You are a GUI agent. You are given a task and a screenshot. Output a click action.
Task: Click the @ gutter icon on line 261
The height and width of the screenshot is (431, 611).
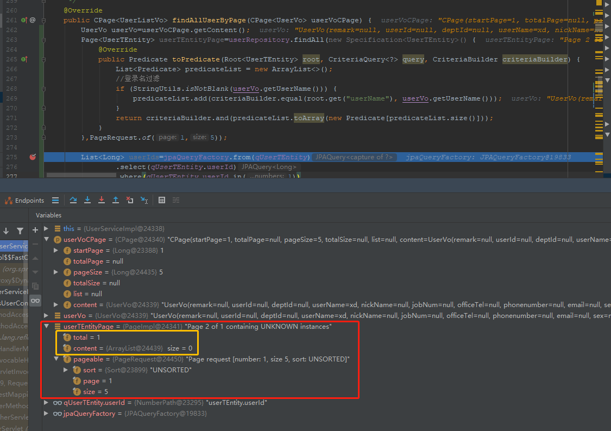tap(33, 20)
